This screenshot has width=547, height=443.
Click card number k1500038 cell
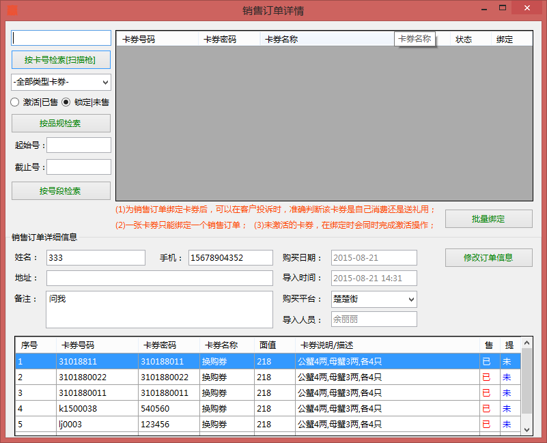(x=98, y=408)
